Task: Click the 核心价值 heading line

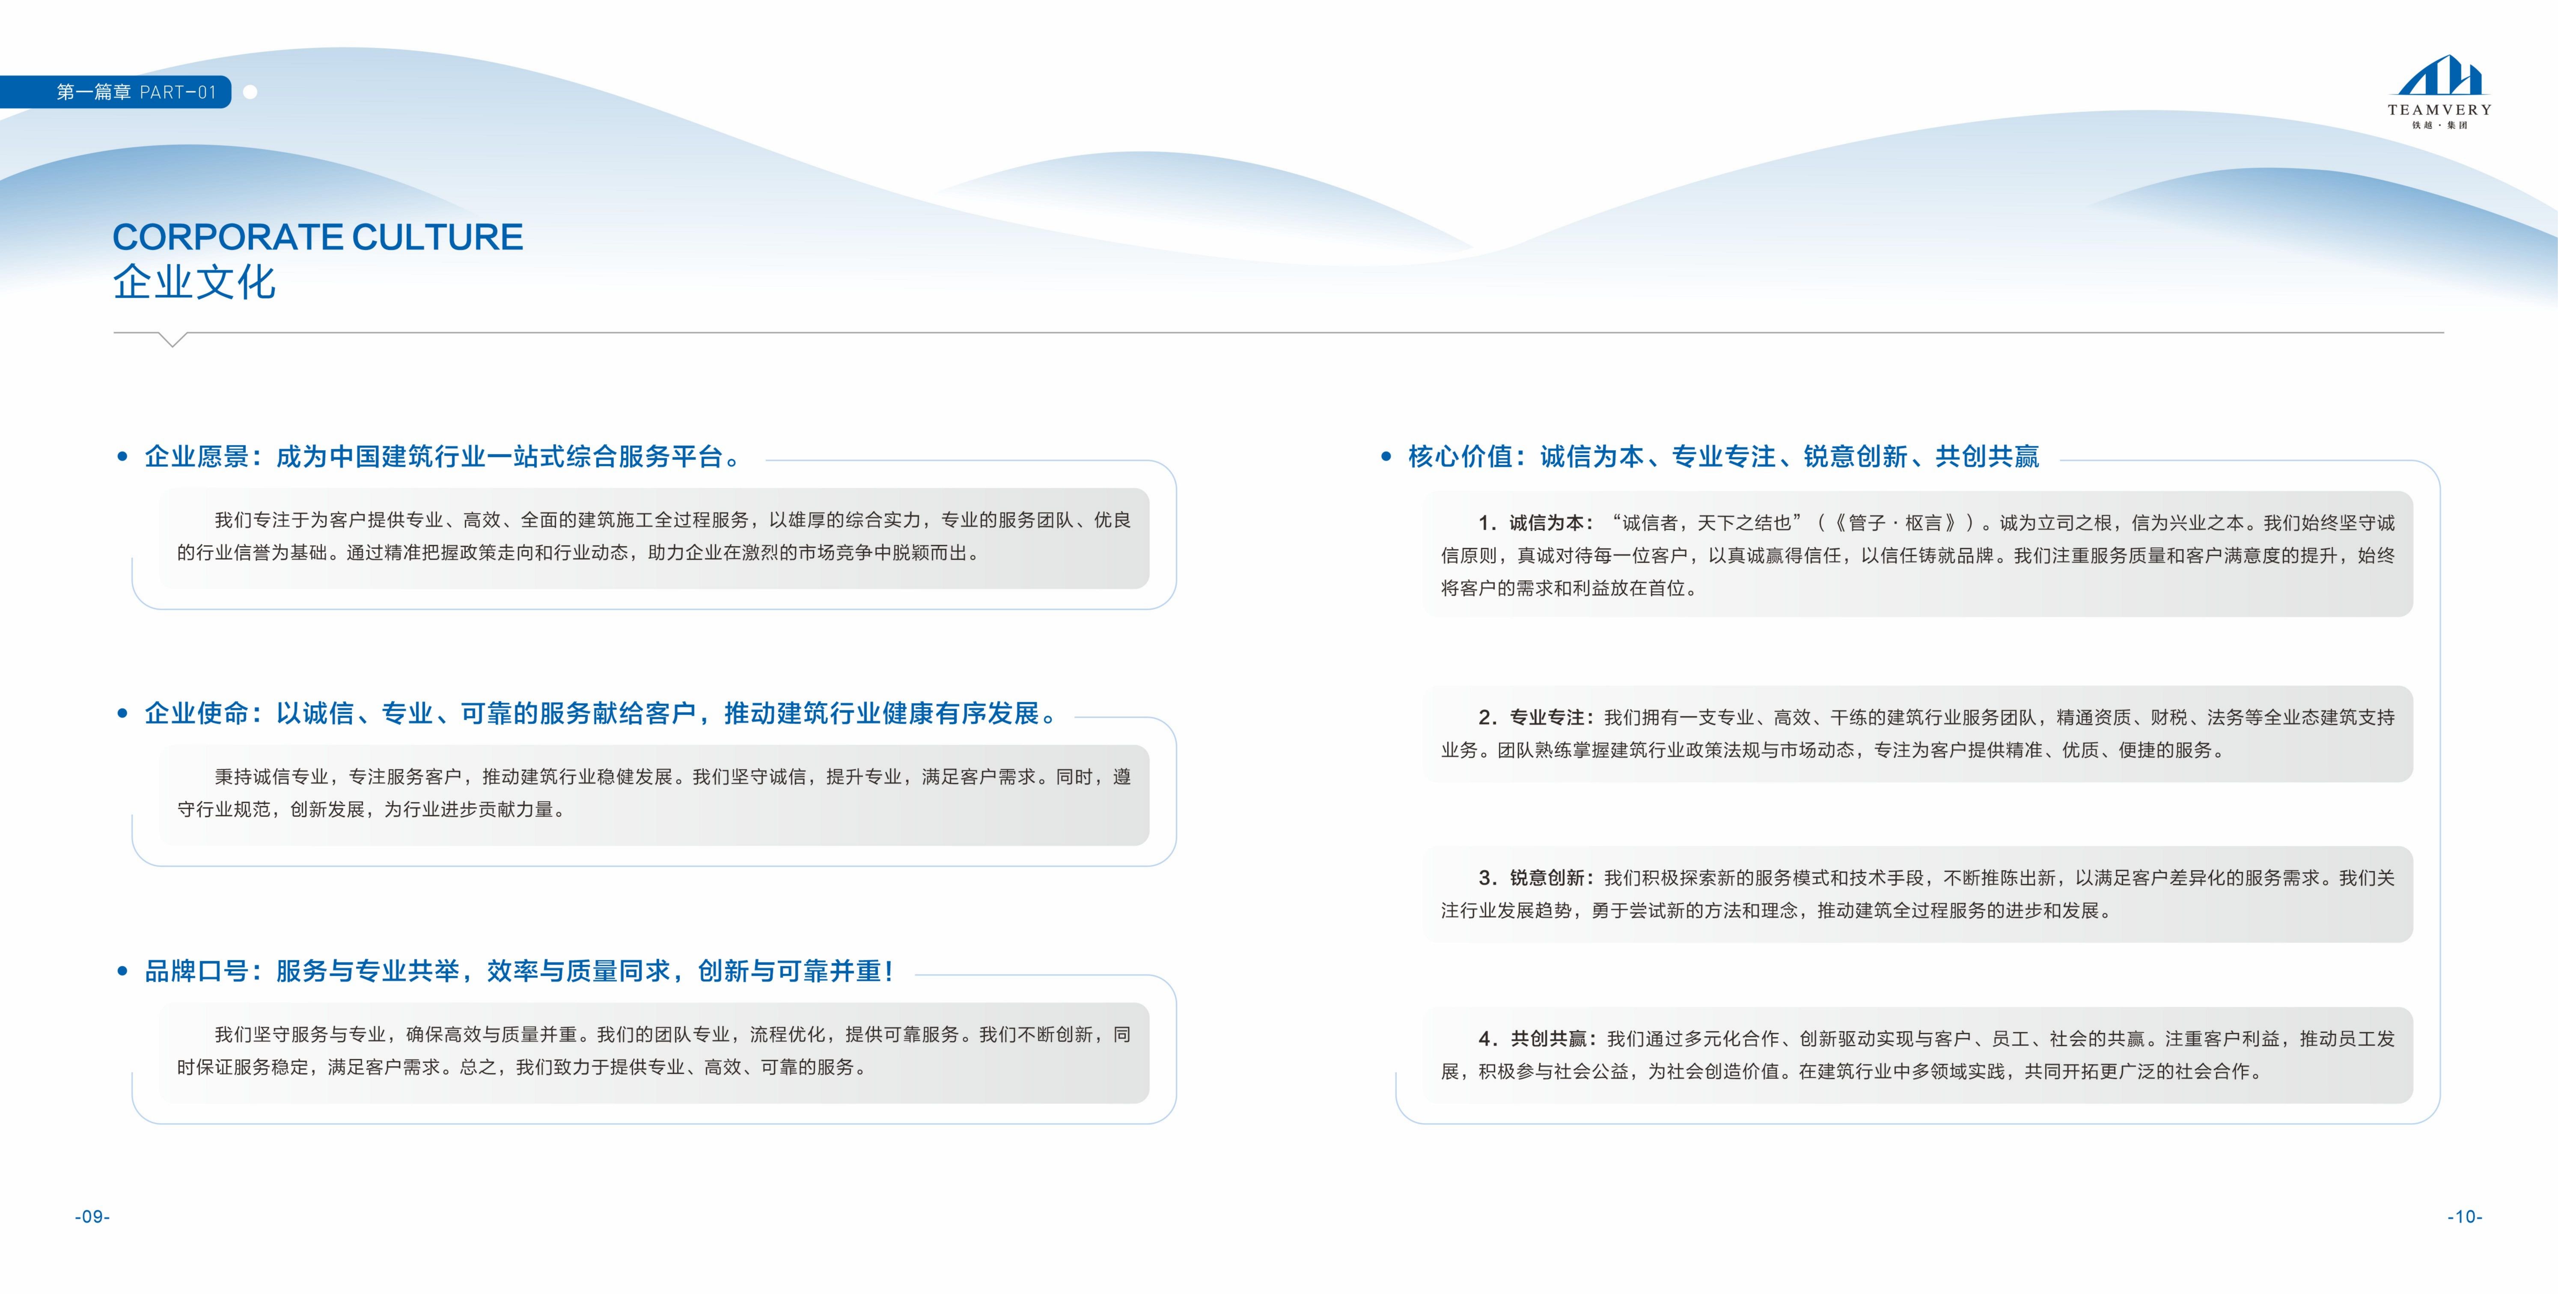Action: click(1724, 457)
